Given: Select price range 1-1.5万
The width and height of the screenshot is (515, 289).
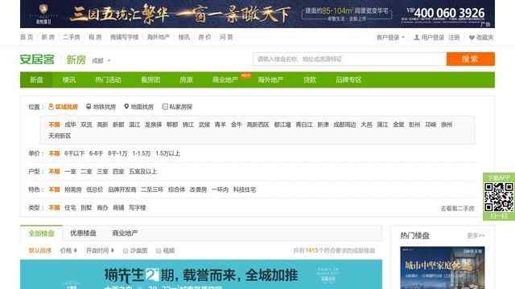Looking at the screenshot, I should point(142,153).
